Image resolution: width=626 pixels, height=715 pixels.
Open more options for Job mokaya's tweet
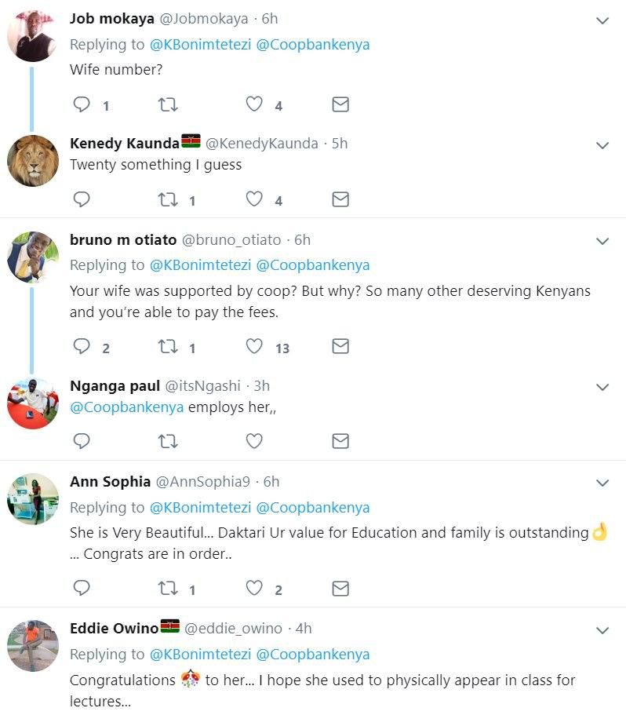[x=602, y=20]
